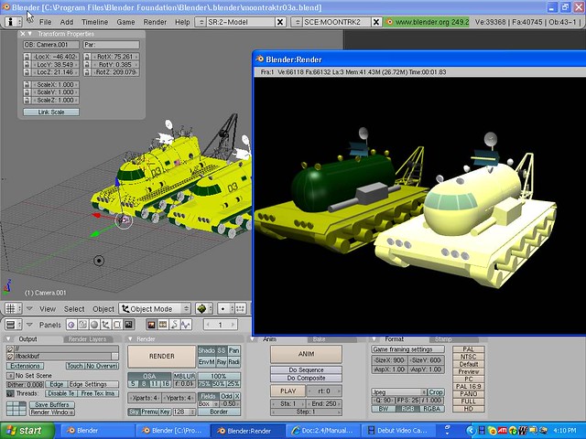Viewport: 586px width, 439px height.
Task: Switch to the Render Layers tab
Action: 88,339
